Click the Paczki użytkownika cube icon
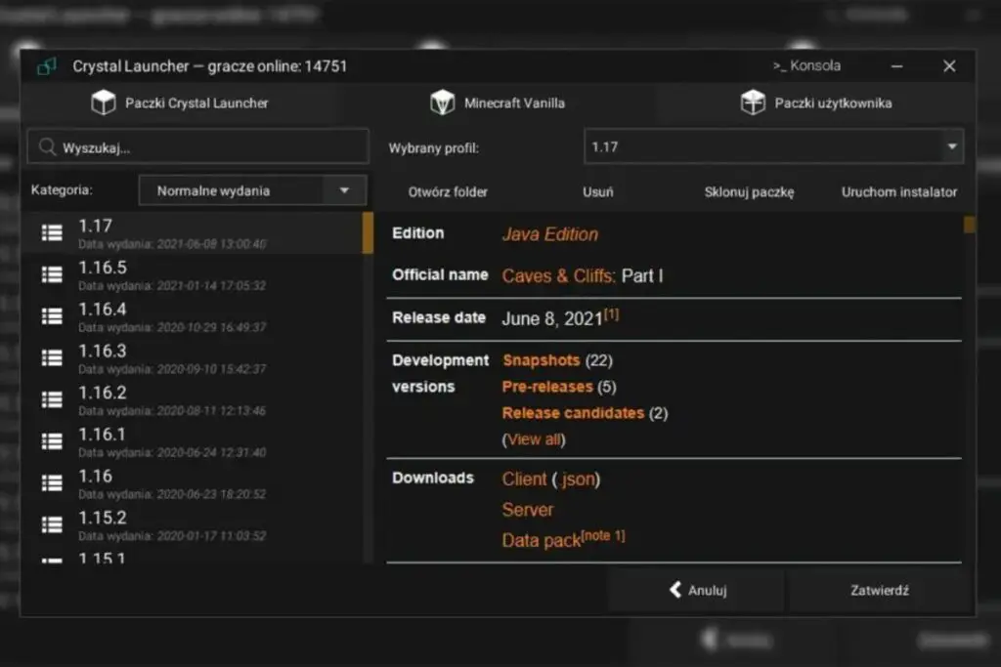1001x667 pixels. pyautogui.click(x=753, y=102)
